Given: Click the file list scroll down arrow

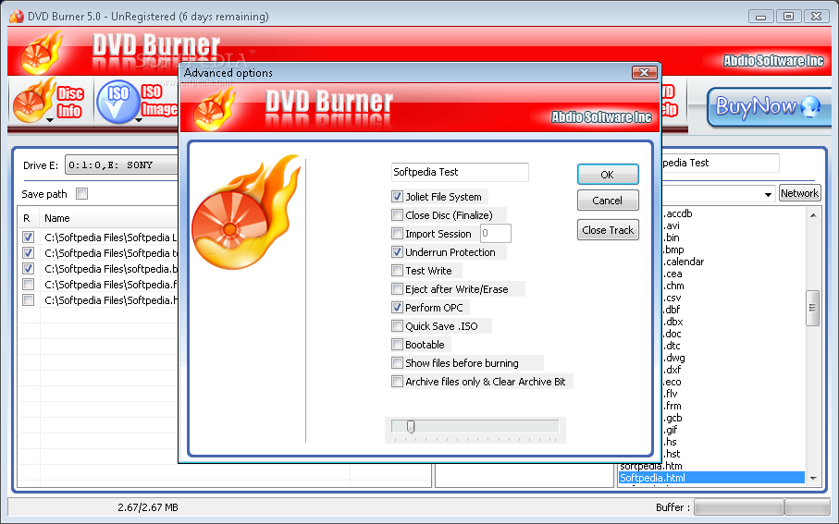Looking at the screenshot, I should [813, 478].
